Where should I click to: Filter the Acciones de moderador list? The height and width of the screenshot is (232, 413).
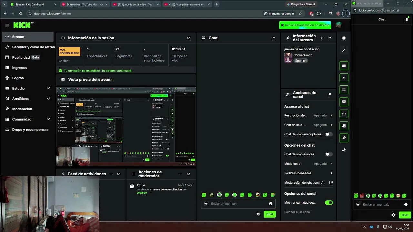coord(181,174)
